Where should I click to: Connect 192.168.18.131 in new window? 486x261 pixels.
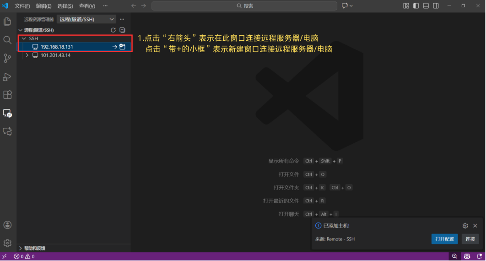click(123, 47)
